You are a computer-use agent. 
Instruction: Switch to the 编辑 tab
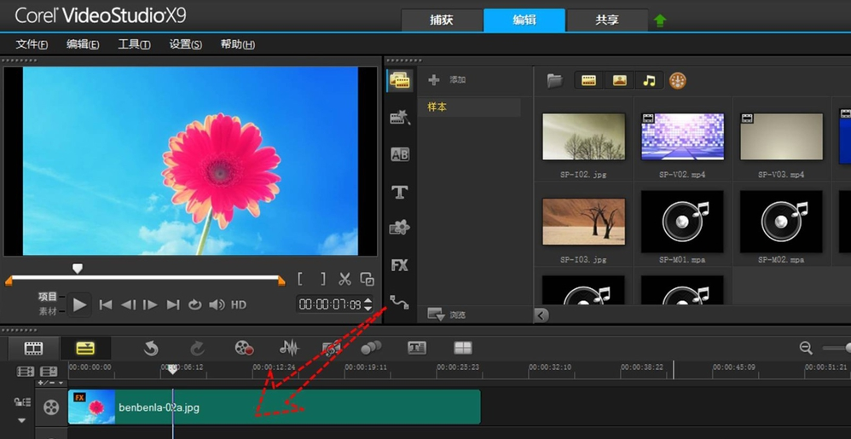[x=524, y=20]
